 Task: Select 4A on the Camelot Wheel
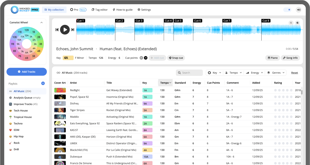pyautogui.click(x=34, y=48)
